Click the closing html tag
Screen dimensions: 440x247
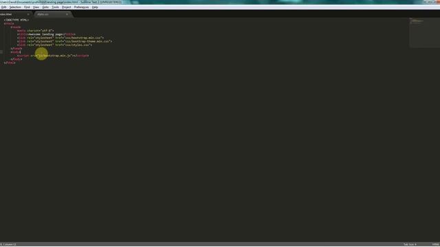point(10,62)
